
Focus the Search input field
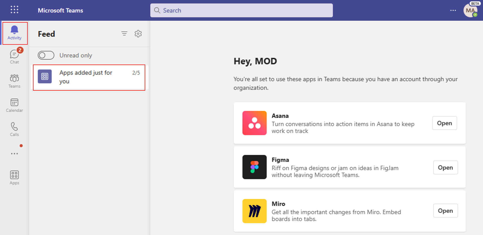241,10
